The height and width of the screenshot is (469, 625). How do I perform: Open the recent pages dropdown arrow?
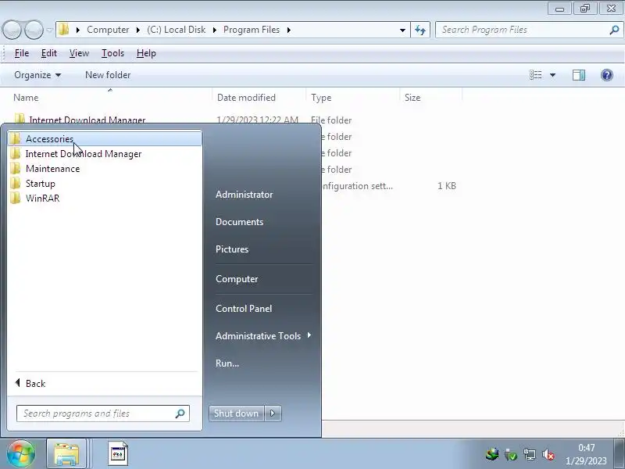point(49,30)
